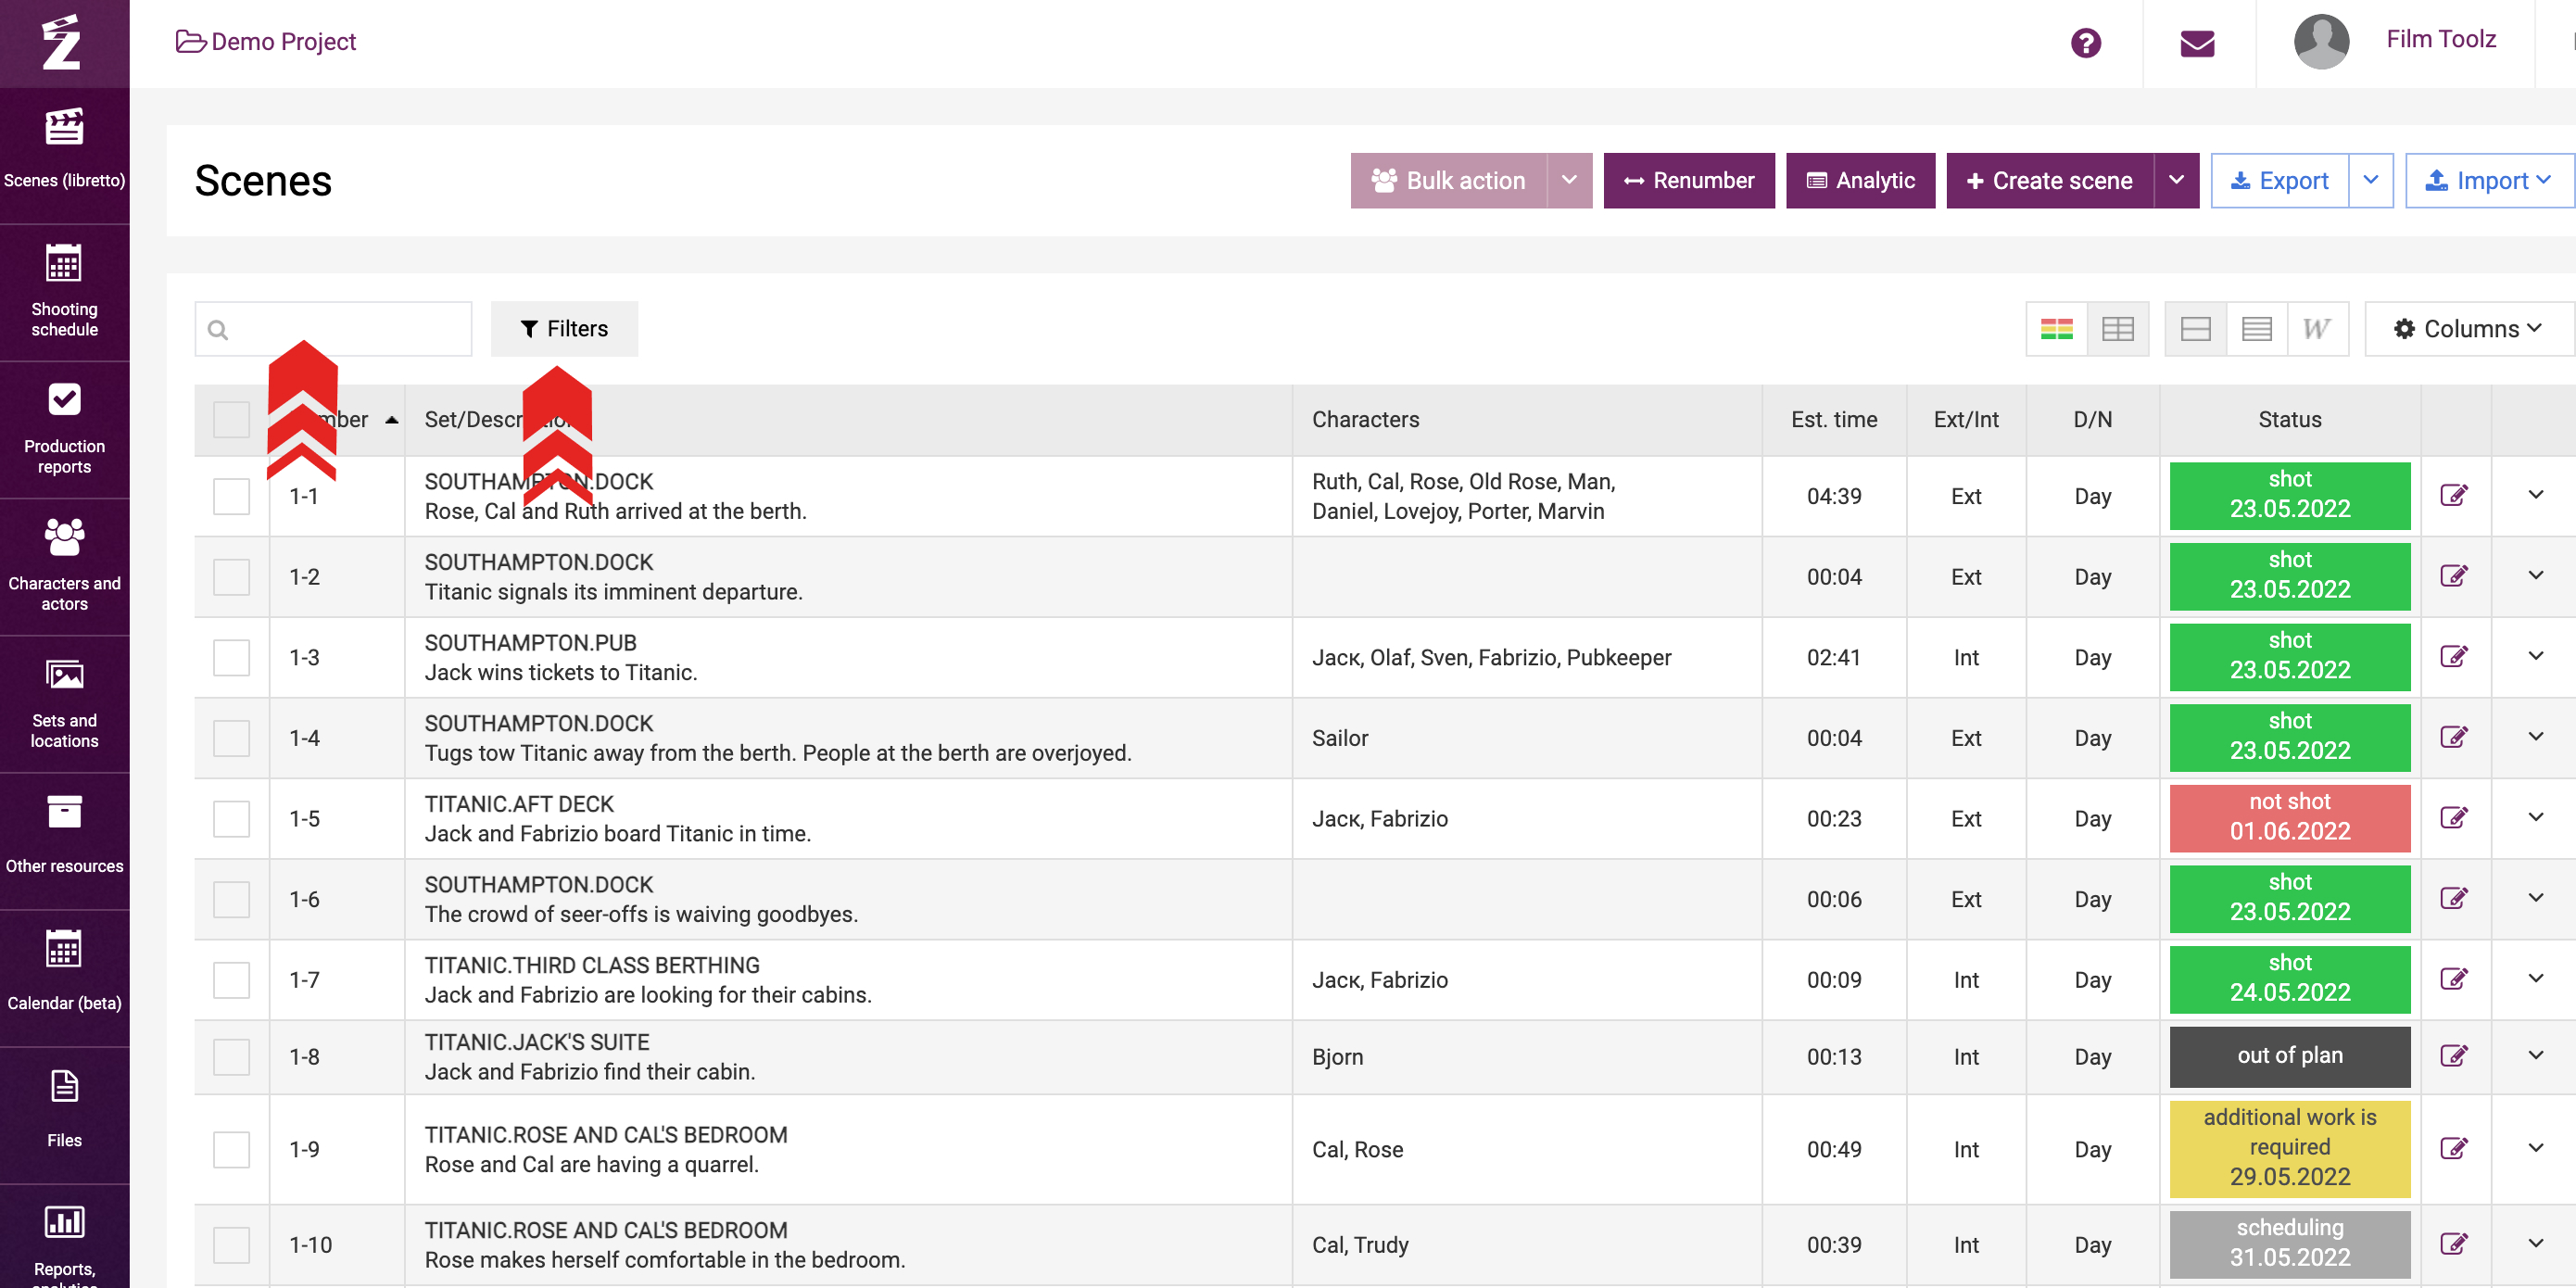Open the Filters button
The height and width of the screenshot is (1288, 2576).
564,329
